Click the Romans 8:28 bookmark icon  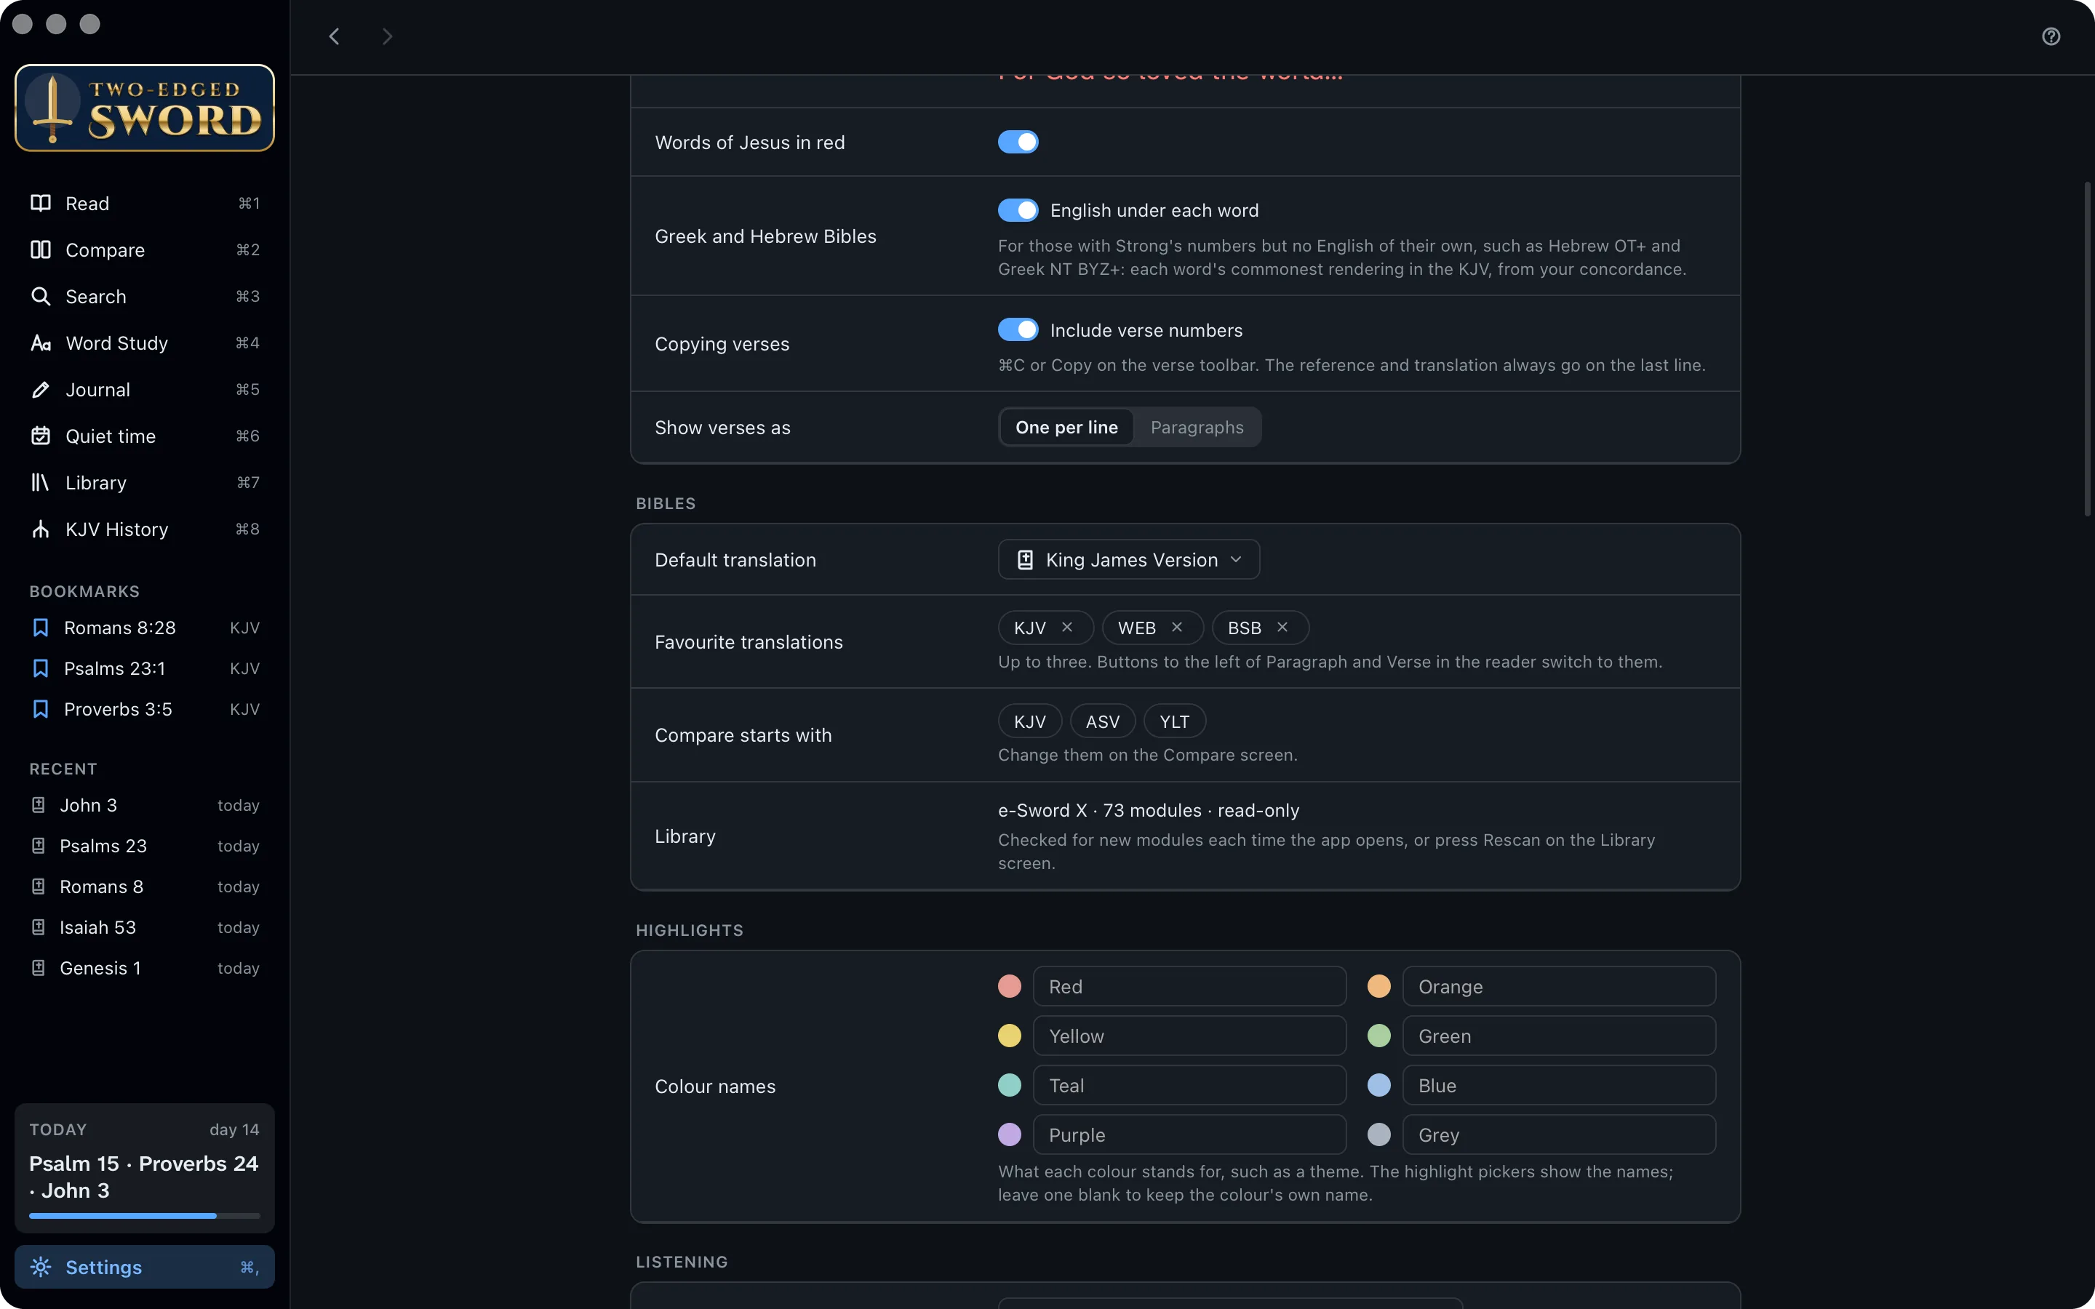(41, 628)
